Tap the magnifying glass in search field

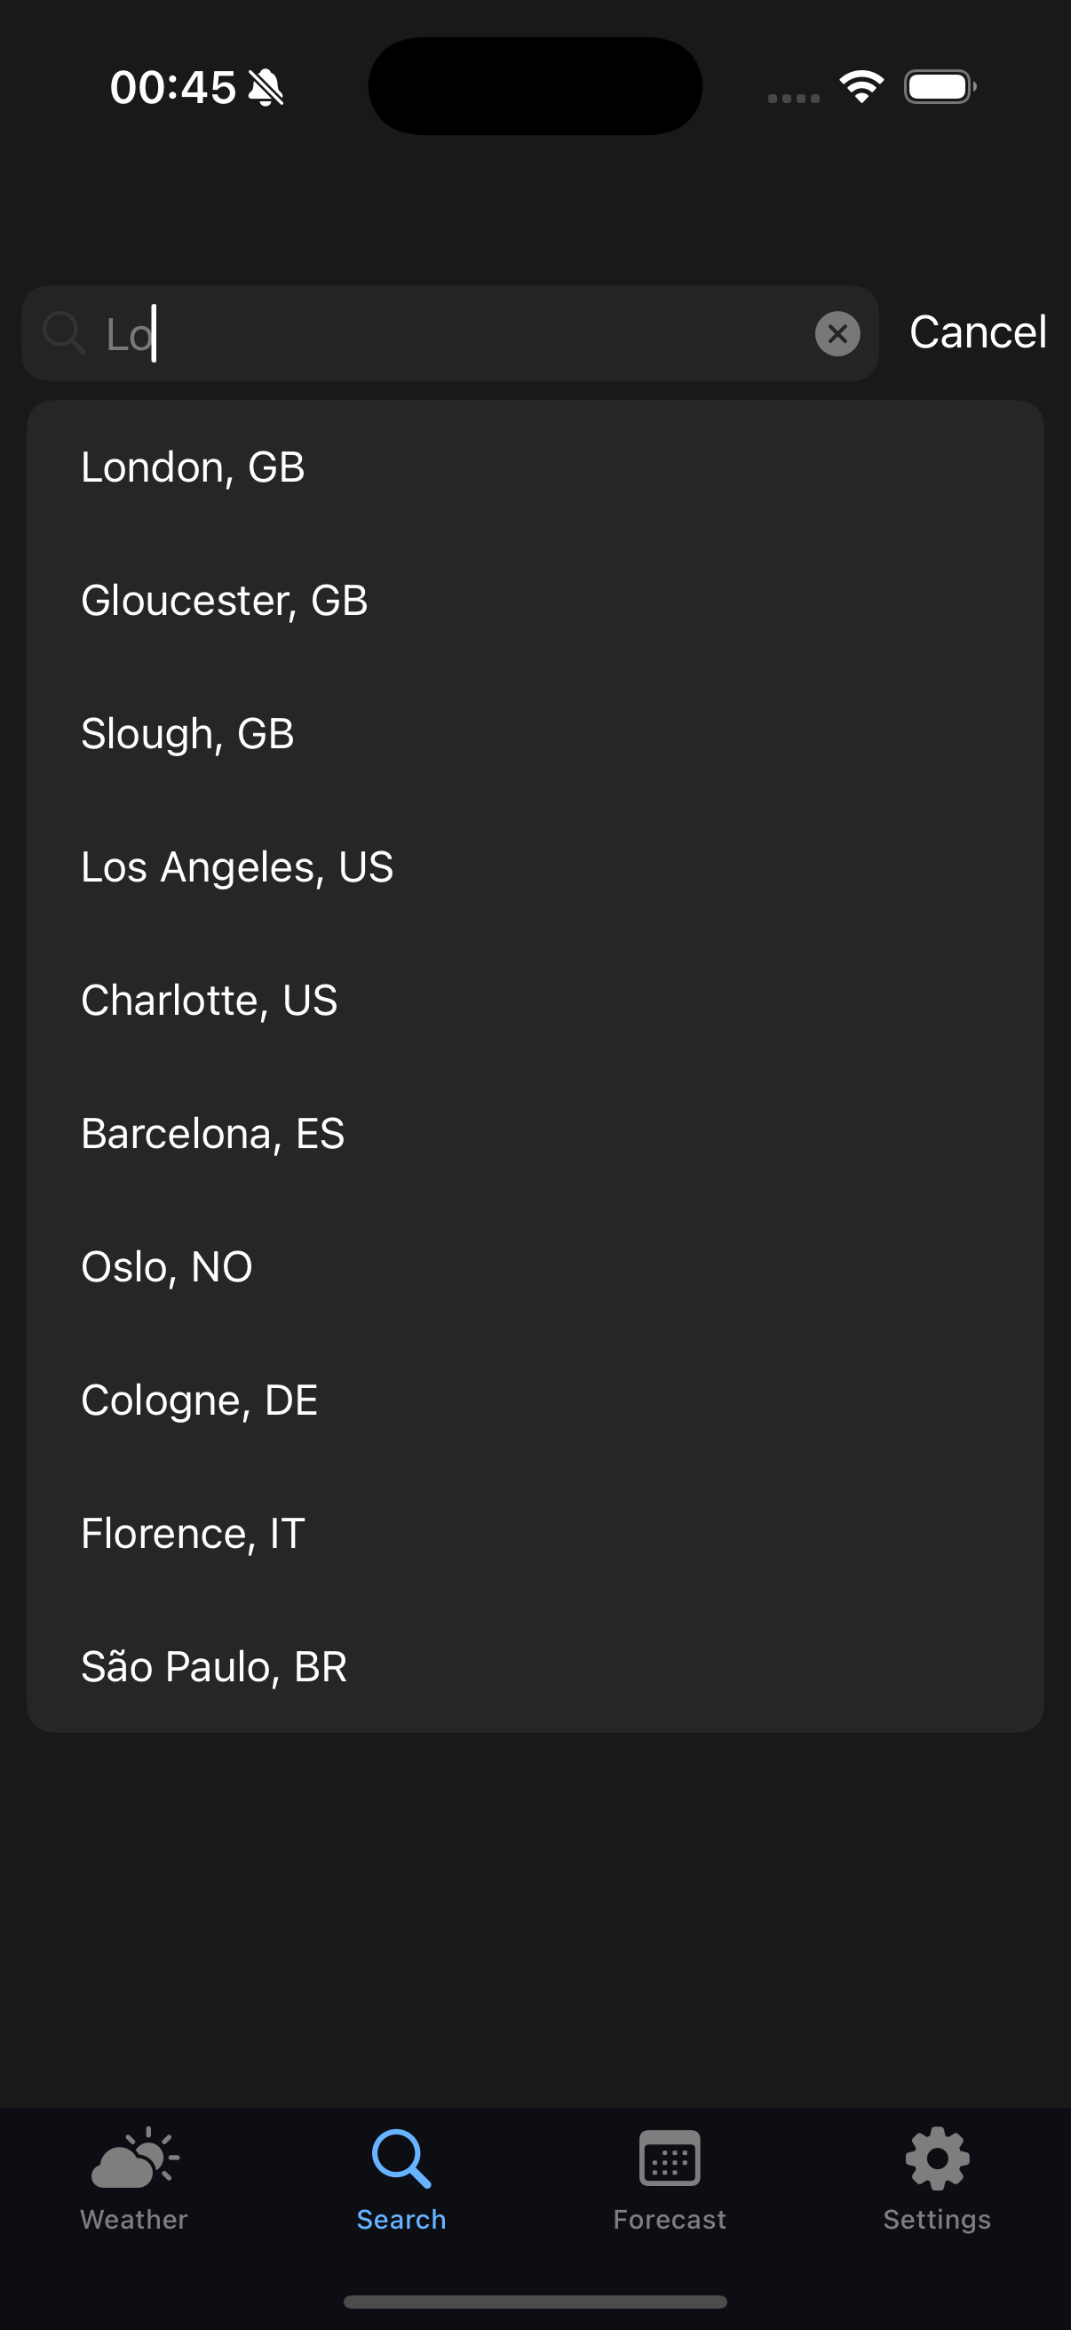click(x=63, y=334)
